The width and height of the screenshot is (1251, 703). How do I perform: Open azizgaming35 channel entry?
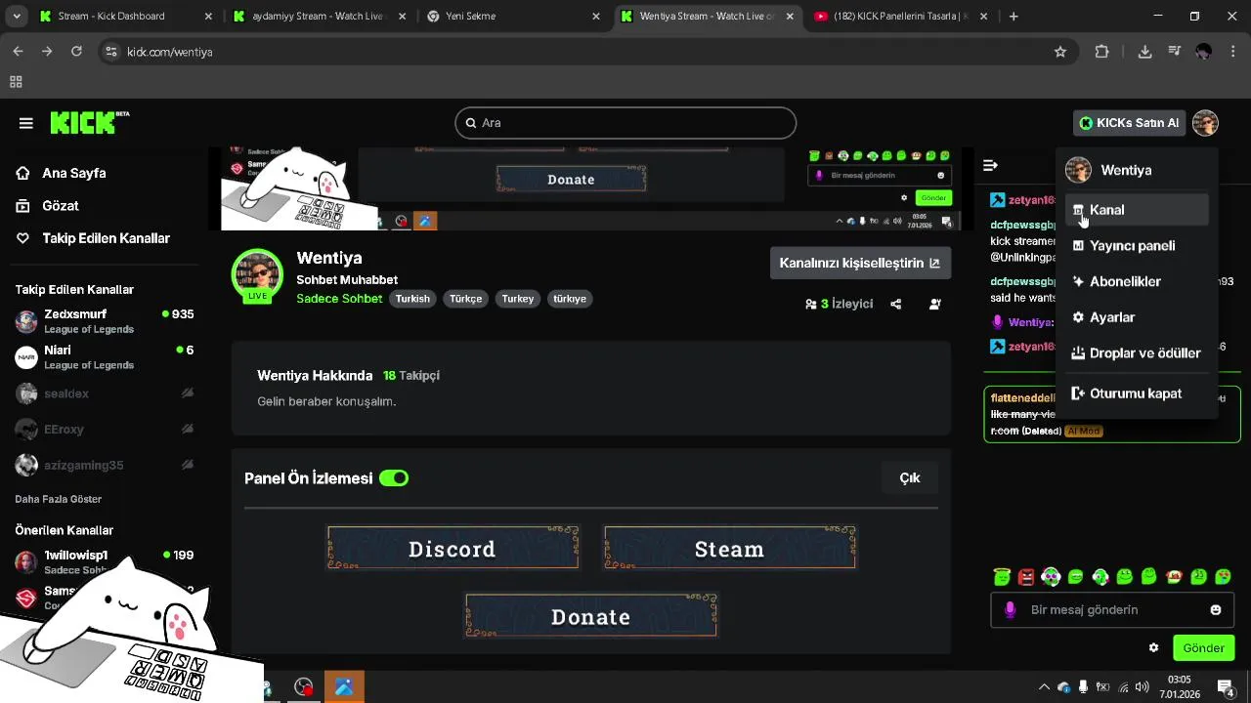click(x=105, y=465)
